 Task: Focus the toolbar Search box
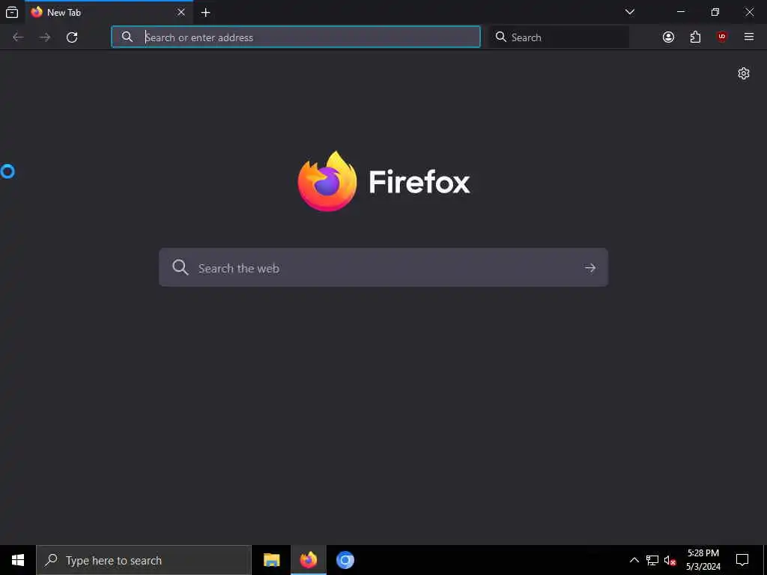[x=559, y=37]
